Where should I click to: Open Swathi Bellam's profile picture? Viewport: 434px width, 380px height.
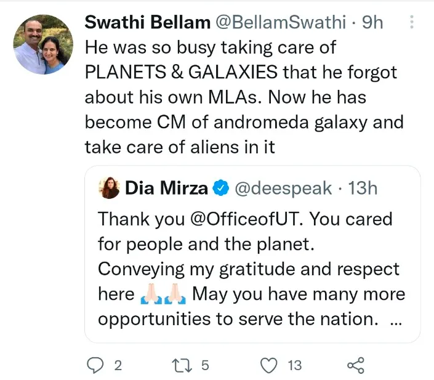(43, 44)
